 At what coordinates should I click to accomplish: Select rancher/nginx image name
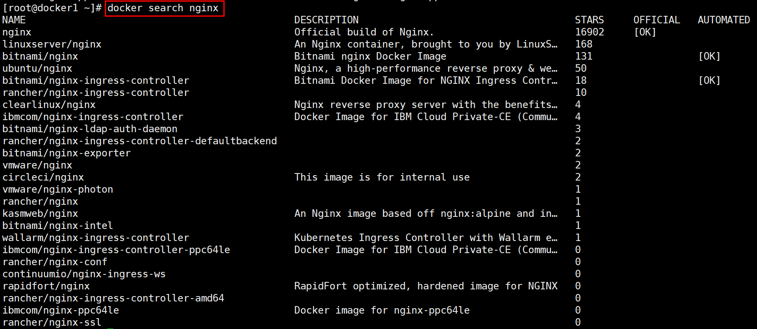[x=40, y=201]
